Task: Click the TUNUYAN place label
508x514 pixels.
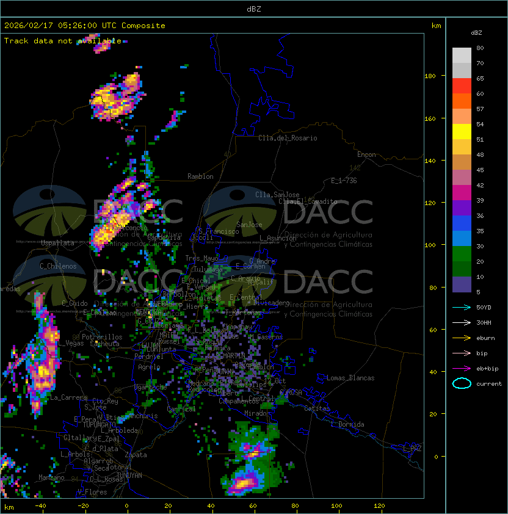Action: (x=129, y=476)
